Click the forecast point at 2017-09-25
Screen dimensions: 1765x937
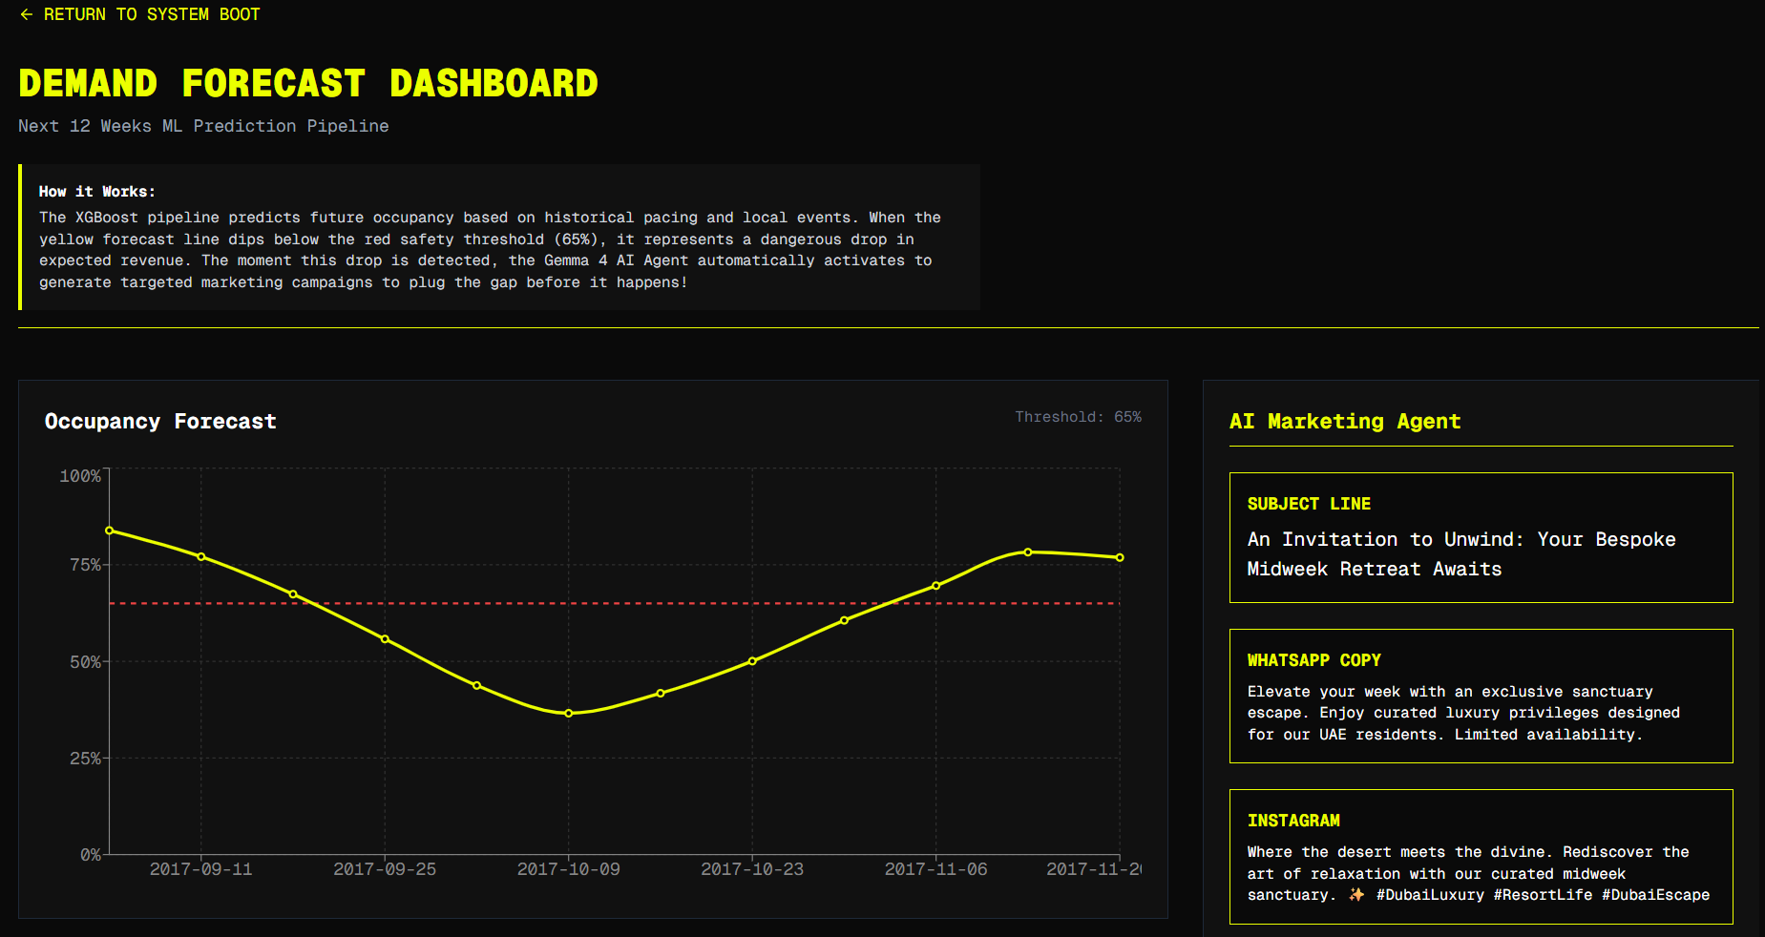pyautogui.click(x=385, y=638)
